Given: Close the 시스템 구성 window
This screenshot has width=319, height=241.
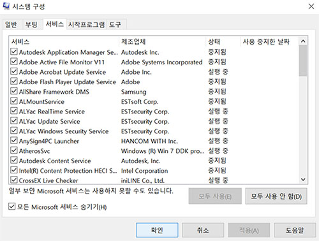Looking at the screenshot, I should pos(311,6).
